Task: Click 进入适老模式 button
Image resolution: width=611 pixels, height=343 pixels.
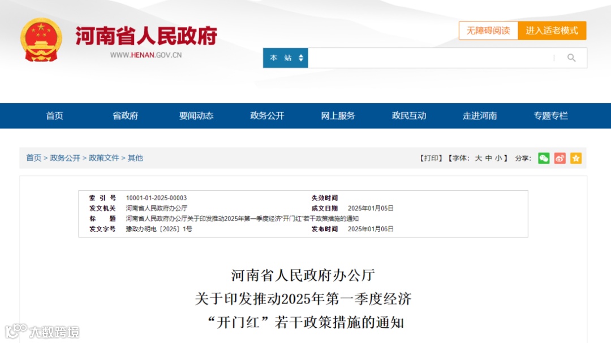Action: tap(552, 30)
